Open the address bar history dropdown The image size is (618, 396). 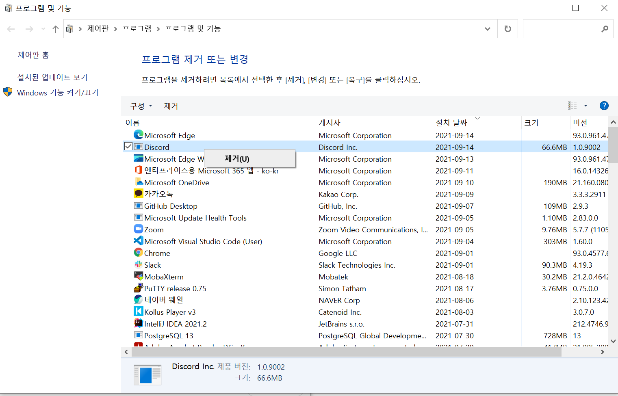tap(488, 29)
